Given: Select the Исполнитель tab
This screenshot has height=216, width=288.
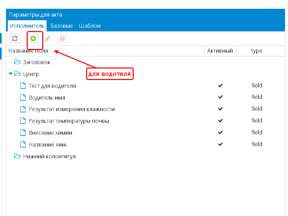Looking at the screenshot, I should click(x=27, y=26).
